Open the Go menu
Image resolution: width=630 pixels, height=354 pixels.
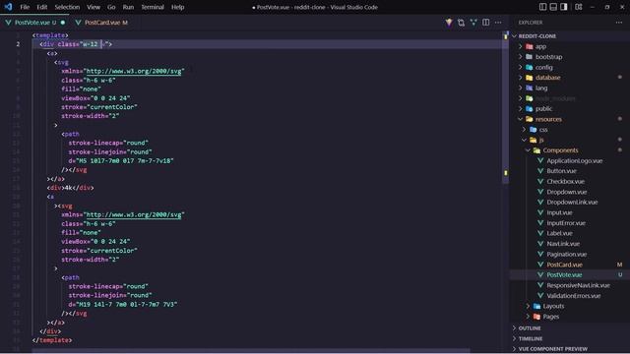tap(111, 7)
